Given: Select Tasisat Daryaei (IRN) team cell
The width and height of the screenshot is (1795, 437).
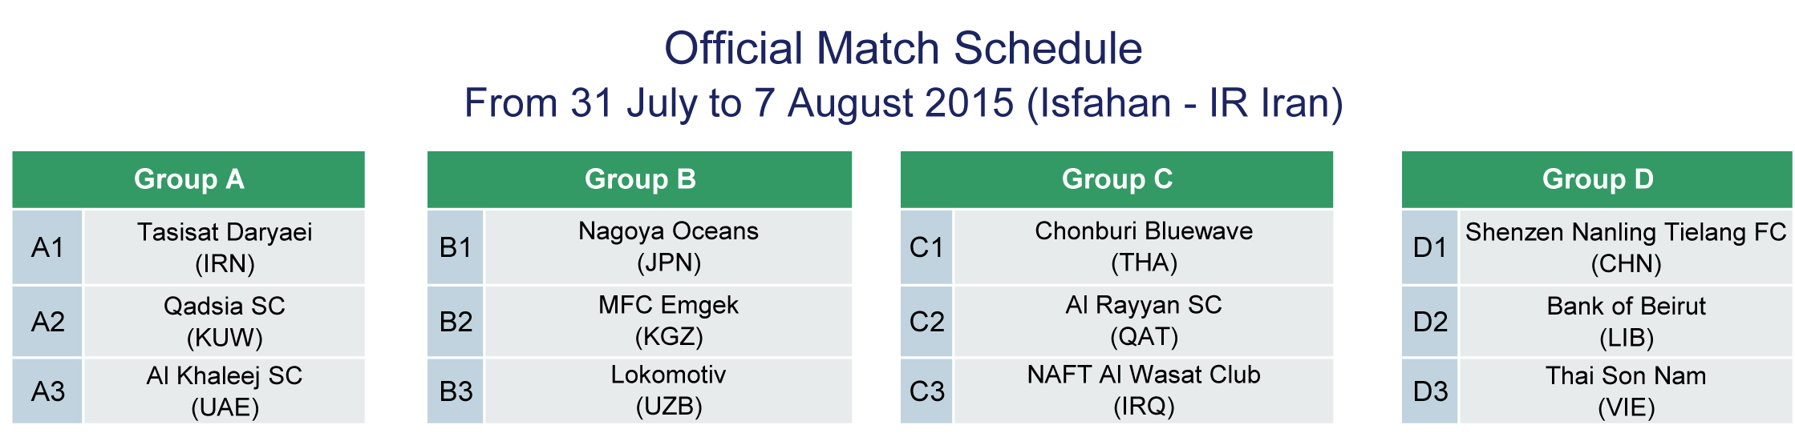Looking at the screenshot, I should point(225,247).
